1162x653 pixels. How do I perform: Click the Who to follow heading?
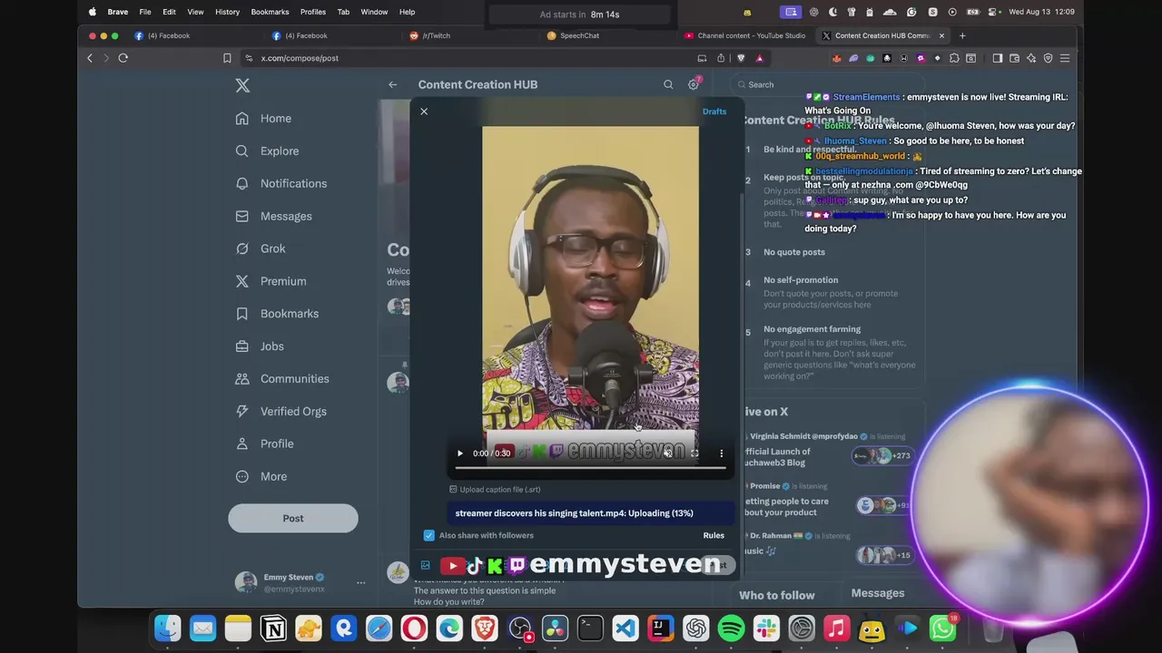coord(777,595)
